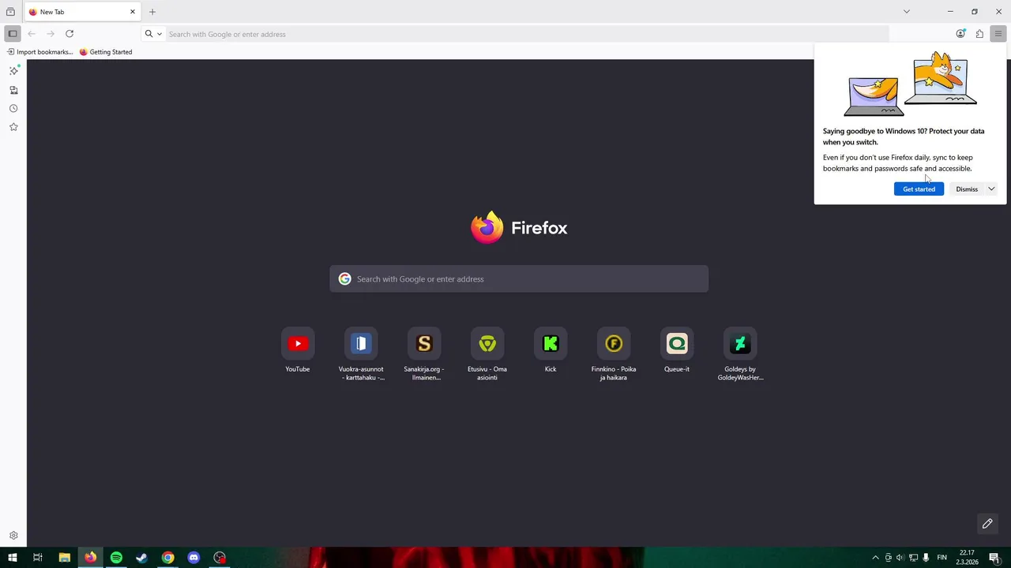1011x568 pixels.
Task: Open Steam from the taskbar
Action: pos(142,558)
